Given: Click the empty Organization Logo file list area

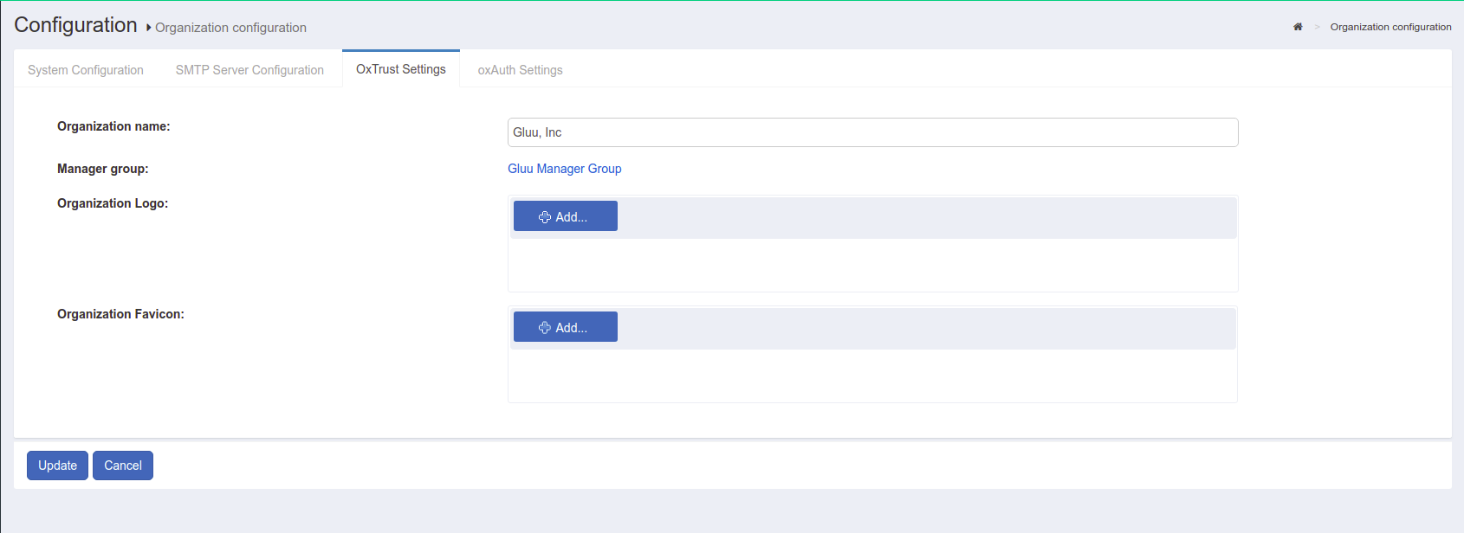Looking at the screenshot, I should (872, 265).
